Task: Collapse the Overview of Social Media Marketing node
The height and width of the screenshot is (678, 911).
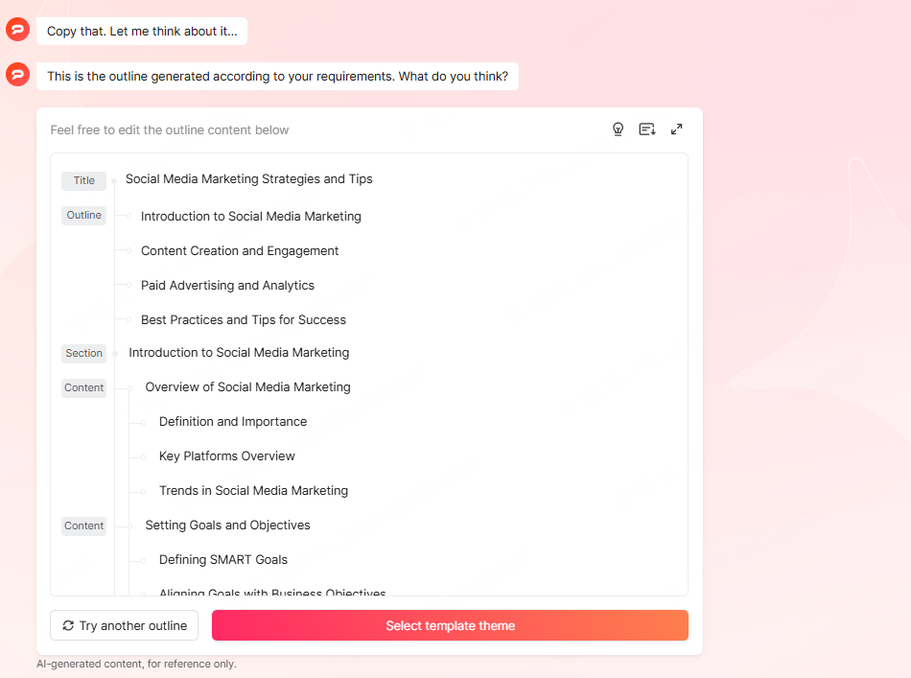Action: [131, 387]
